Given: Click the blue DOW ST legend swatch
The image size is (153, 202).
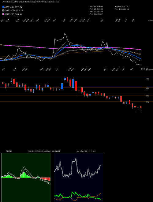Looking at the screenshot, I should [3, 7].
